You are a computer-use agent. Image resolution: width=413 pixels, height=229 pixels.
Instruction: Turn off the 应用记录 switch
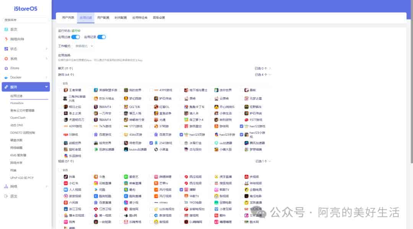pos(101,37)
